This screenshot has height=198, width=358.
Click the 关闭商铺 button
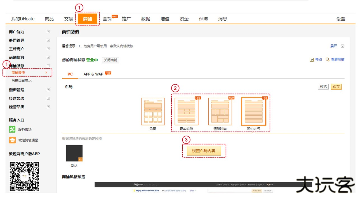pyautogui.click(x=110, y=60)
